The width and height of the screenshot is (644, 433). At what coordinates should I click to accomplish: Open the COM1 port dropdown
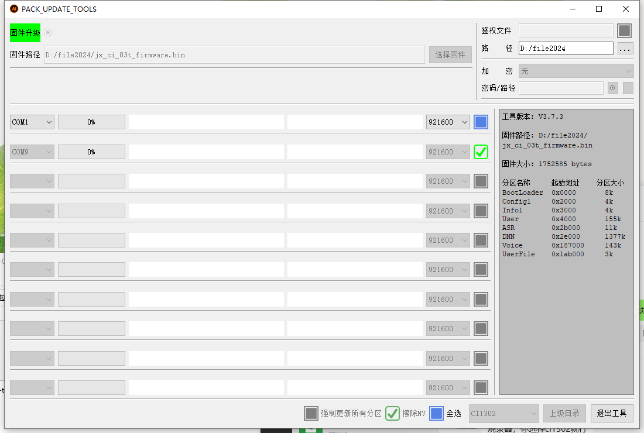pos(32,122)
